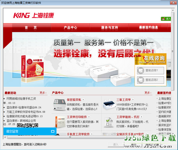
Task: Open the 首页 navigation tab
Action: [x=31, y=27]
